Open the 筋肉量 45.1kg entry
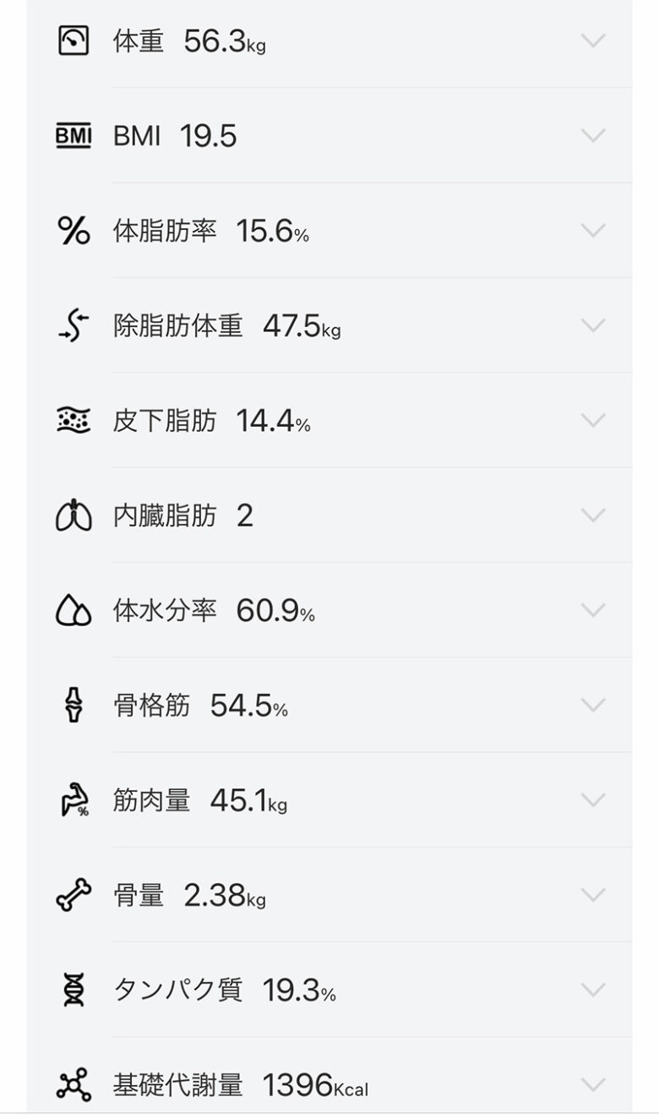Screen dimensions: 659x1118 [x=200, y=800]
